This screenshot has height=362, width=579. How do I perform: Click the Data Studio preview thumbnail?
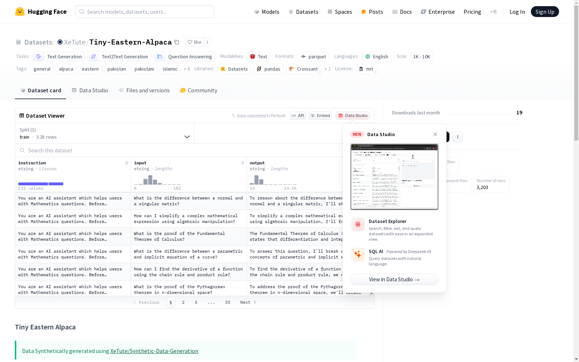394,177
